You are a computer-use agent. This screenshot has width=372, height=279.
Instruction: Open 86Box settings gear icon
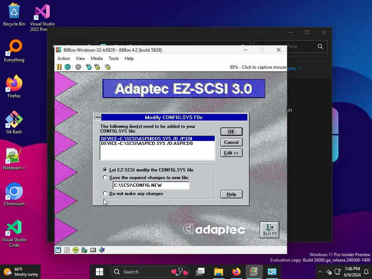click(108, 67)
